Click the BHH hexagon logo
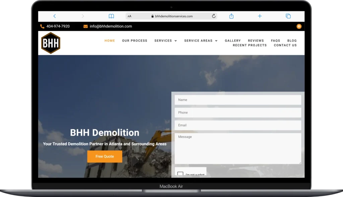This screenshot has height=197, width=343. coord(51,43)
